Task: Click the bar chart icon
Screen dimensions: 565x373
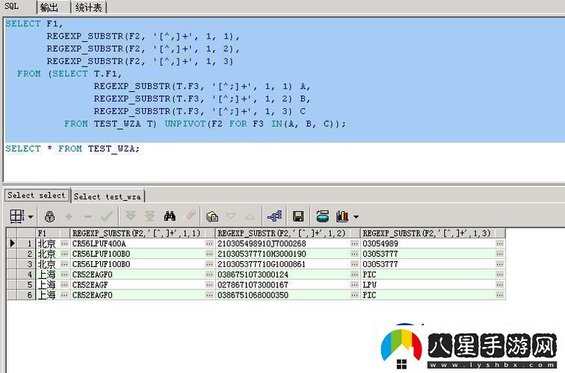Action: [342, 216]
